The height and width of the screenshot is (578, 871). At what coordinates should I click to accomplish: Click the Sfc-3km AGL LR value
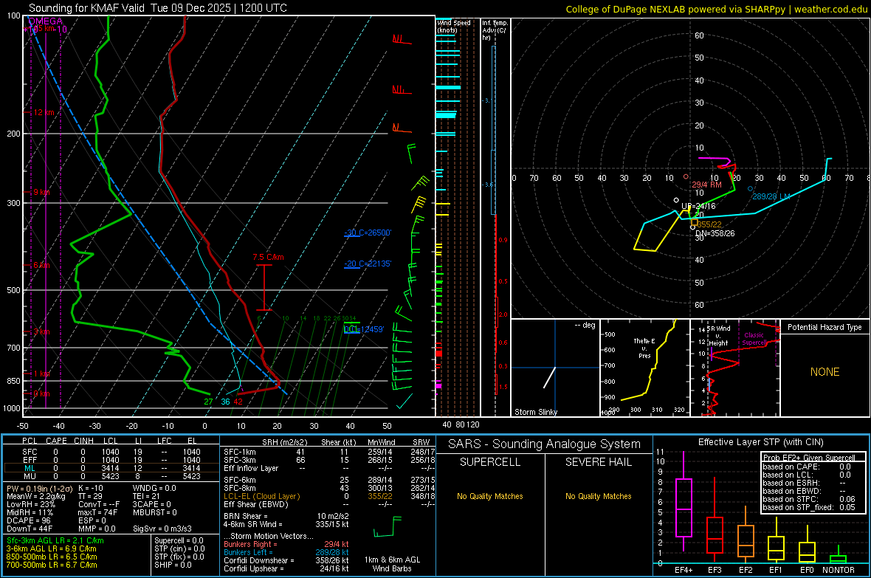coord(55,540)
